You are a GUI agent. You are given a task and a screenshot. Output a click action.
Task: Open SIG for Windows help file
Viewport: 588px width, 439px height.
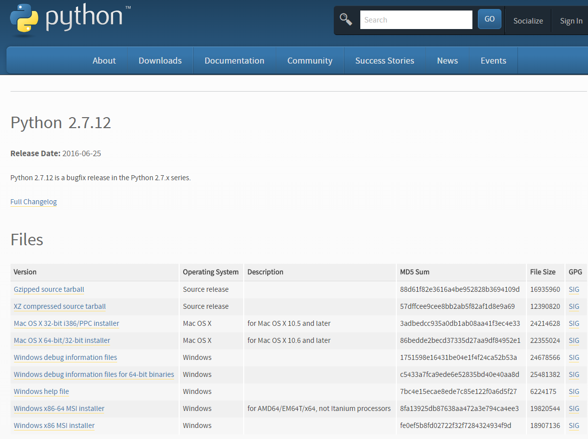(x=574, y=391)
